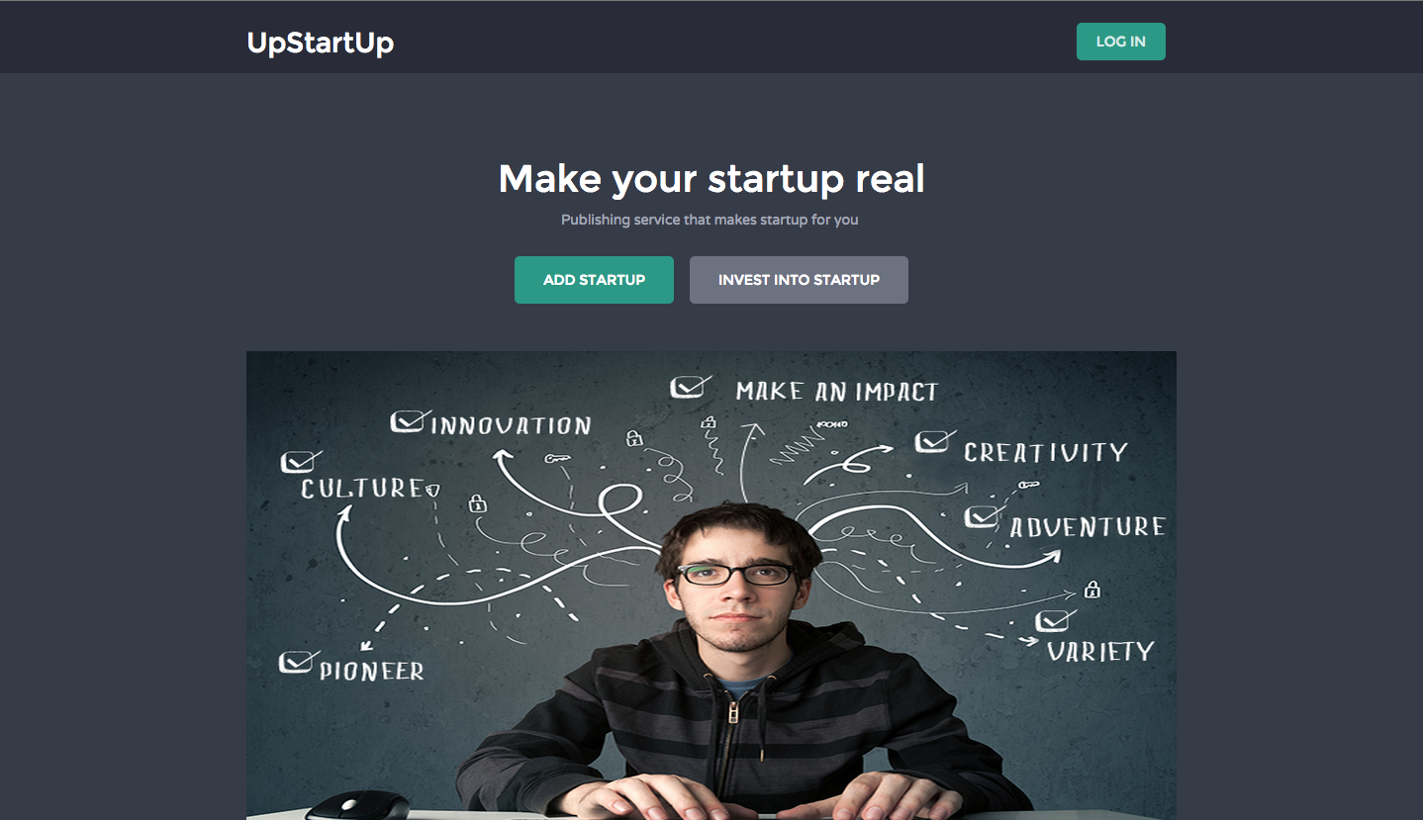Click the checkmark icon beside INNOVATION
This screenshot has height=820, width=1423.
pyautogui.click(x=408, y=421)
